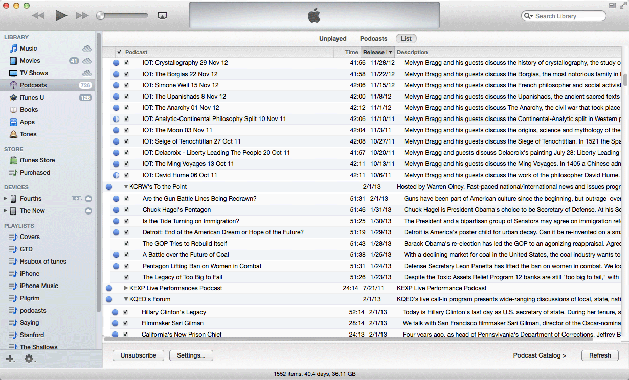
Task: Skip to the next track
Action: click(82, 16)
